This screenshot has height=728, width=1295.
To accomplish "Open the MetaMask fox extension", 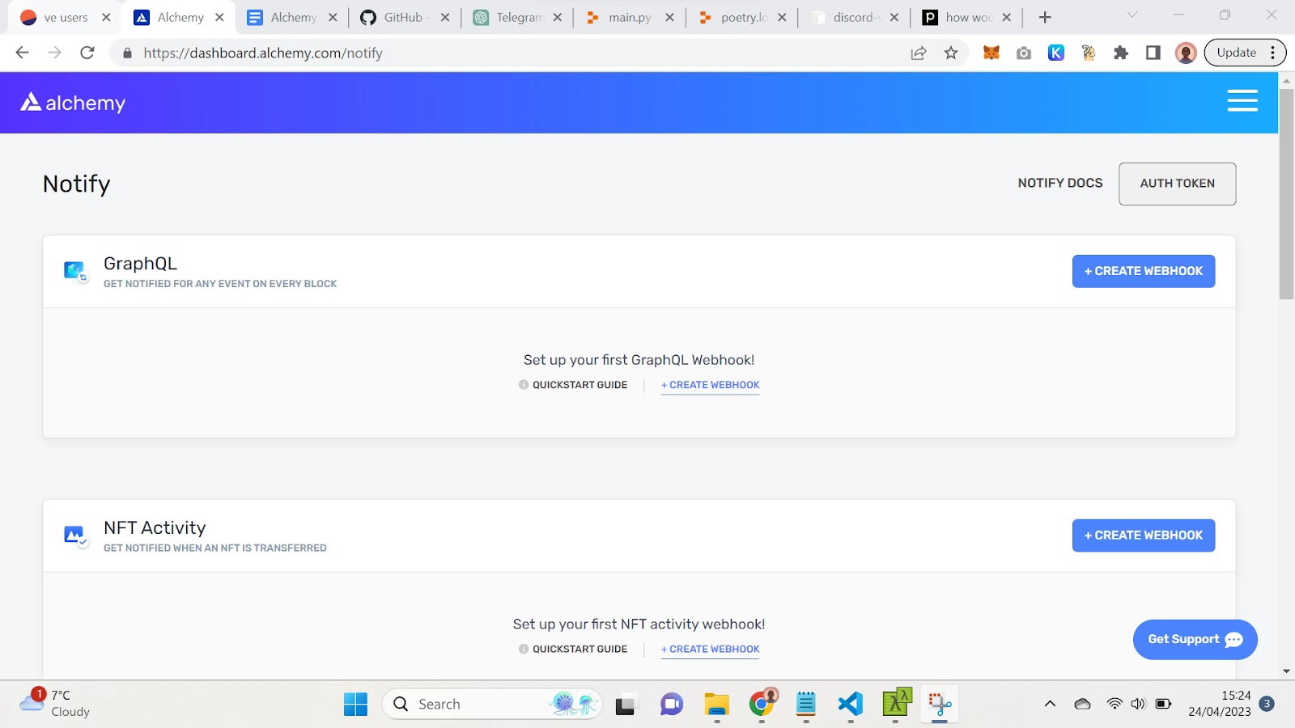I will point(991,53).
